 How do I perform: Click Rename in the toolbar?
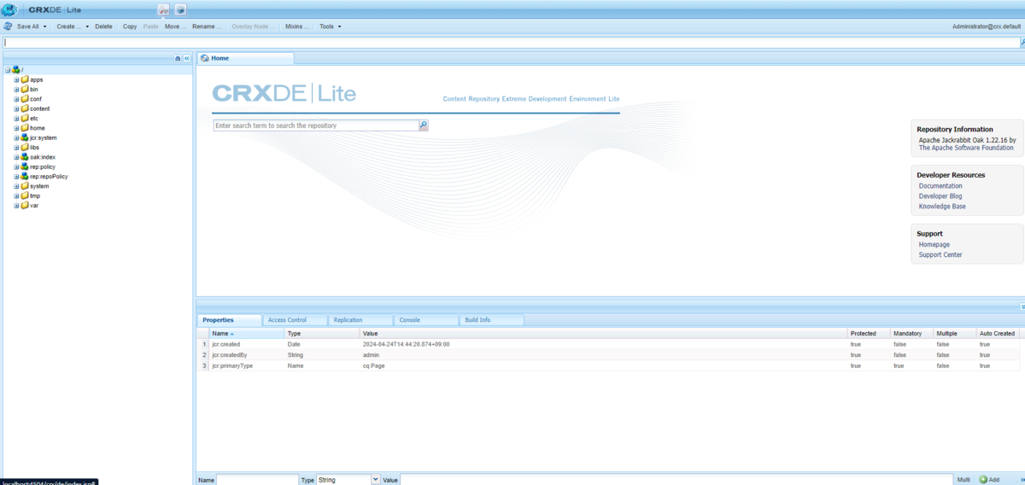[x=207, y=26]
